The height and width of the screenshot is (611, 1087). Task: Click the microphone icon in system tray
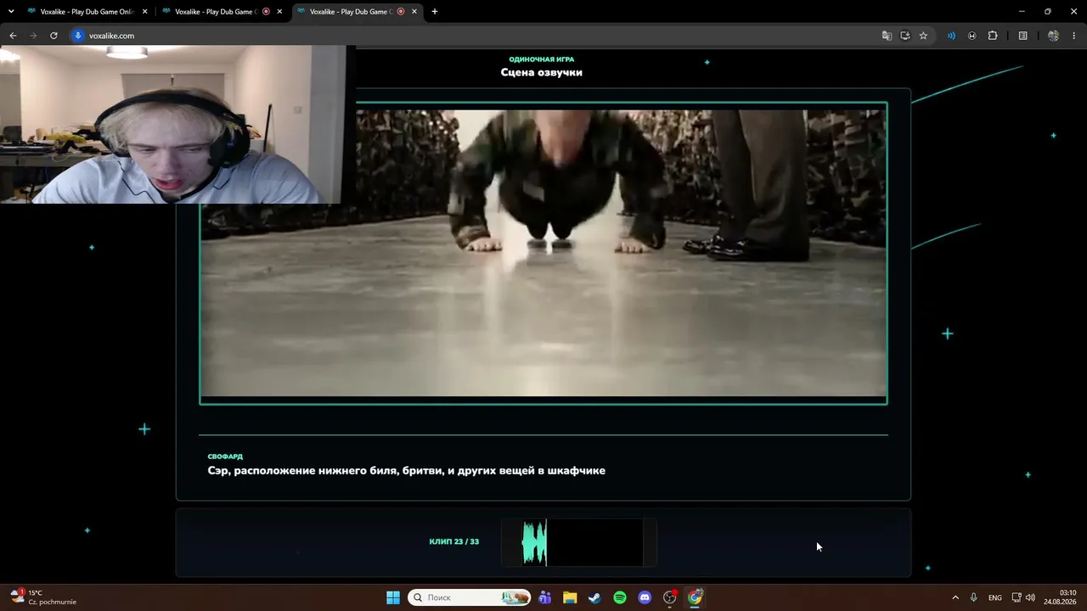point(973,597)
